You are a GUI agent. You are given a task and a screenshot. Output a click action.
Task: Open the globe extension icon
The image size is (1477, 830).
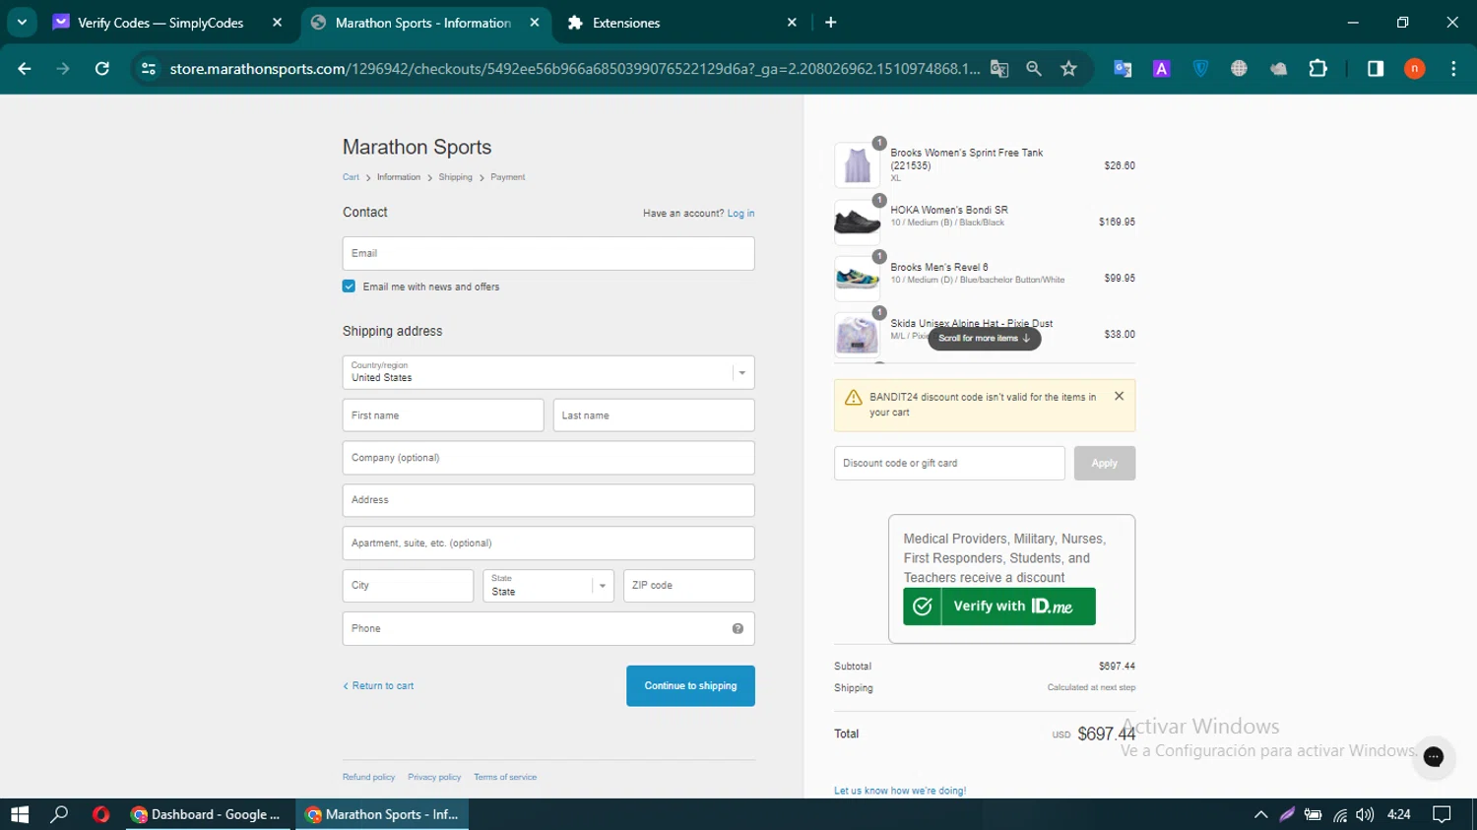click(x=1239, y=69)
